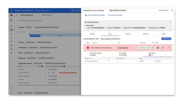The image size is (183, 103).
Task: Switch to the SLOs tab
Action: pos(110,34)
